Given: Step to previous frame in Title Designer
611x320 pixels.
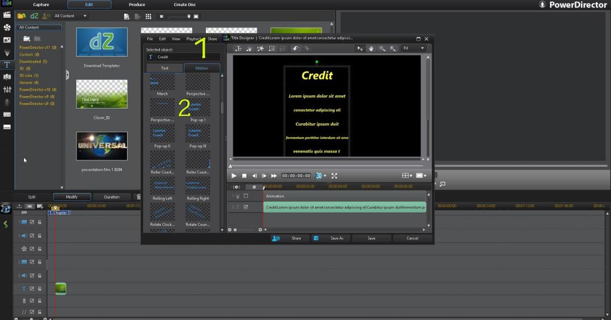Looking at the screenshot, I should pyautogui.click(x=254, y=176).
